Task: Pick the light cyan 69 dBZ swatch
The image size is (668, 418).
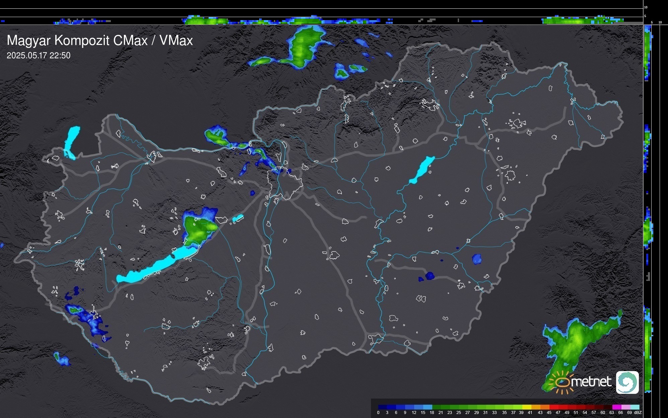Action: point(635,407)
